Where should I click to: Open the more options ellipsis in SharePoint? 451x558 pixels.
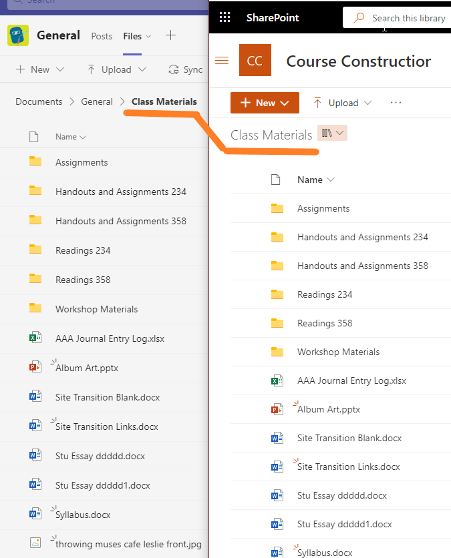click(x=396, y=103)
